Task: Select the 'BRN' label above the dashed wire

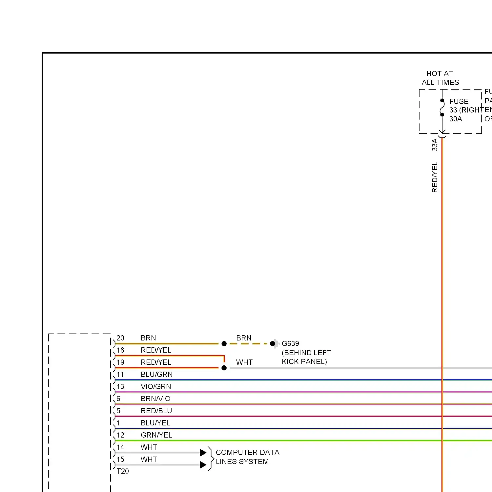Action: [244, 338]
